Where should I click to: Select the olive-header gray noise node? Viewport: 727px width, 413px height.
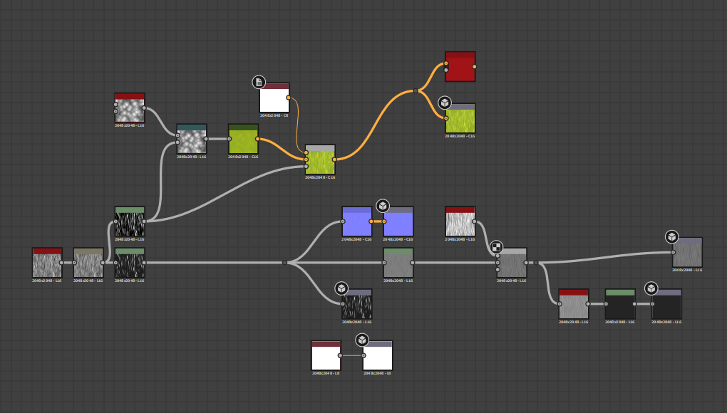pyautogui.click(x=88, y=263)
